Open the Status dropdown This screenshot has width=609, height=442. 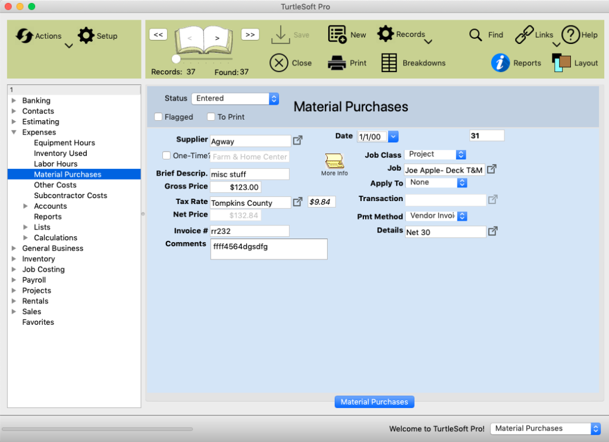pyautogui.click(x=235, y=99)
